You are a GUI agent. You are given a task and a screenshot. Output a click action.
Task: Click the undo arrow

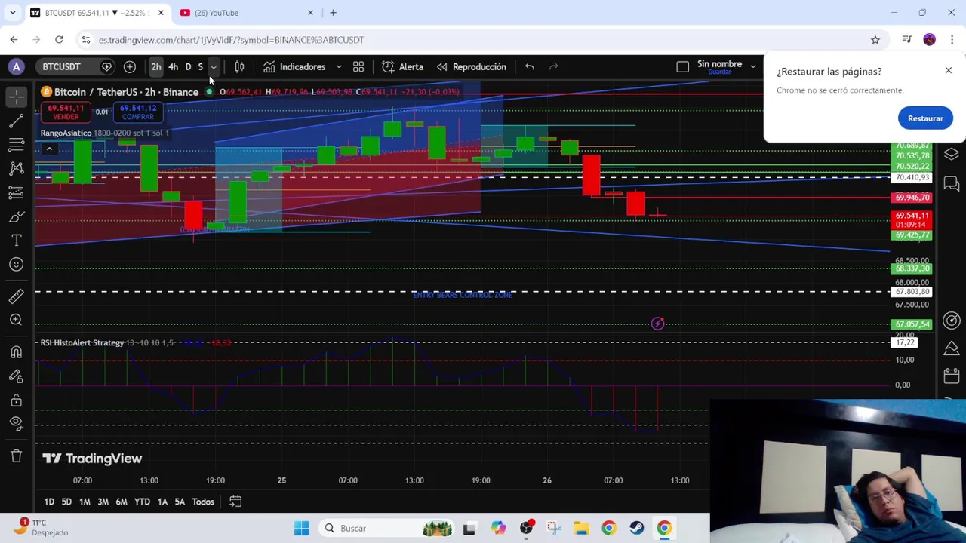(x=530, y=66)
